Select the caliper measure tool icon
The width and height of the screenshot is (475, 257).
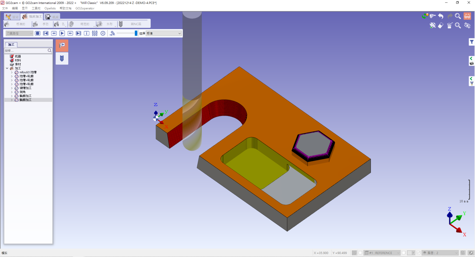(x=433, y=16)
